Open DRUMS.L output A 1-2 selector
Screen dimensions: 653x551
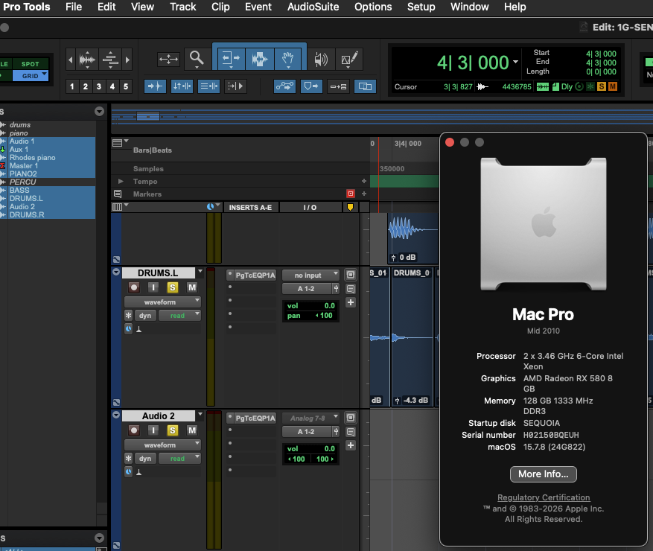pos(307,289)
